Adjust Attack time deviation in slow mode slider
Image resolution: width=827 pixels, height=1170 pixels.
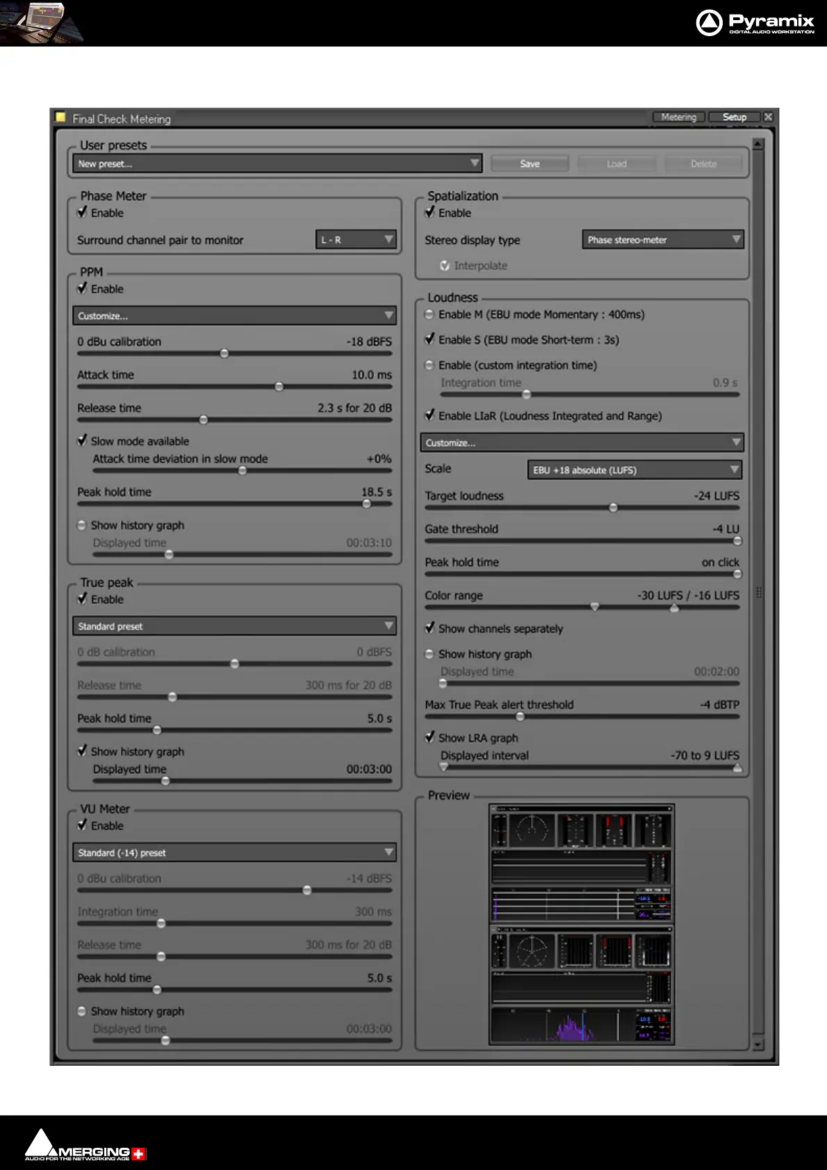click(243, 471)
